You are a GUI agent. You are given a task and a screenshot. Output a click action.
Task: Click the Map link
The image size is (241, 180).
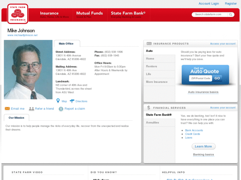[x=64, y=101]
